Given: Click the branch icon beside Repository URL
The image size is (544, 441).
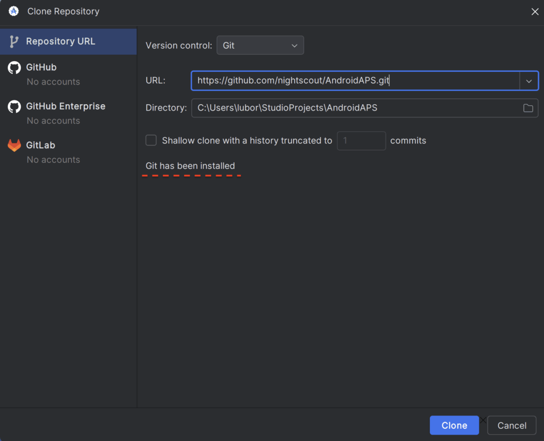Looking at the screenshot, I should coord(14,41).
